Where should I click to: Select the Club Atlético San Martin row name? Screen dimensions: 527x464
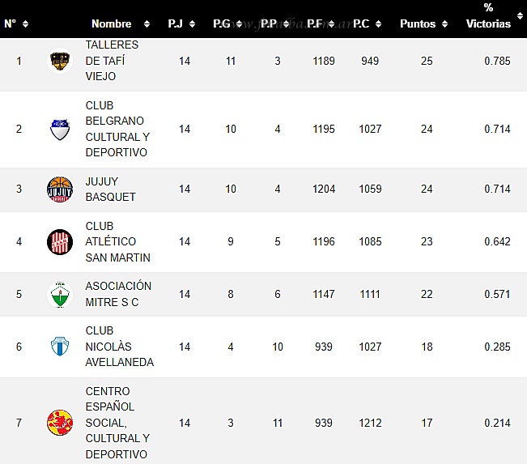pos(117,241)
